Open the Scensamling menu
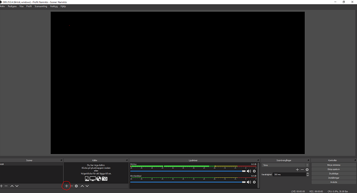The width and height of the screenshot is (357, 193). (41, 6)
